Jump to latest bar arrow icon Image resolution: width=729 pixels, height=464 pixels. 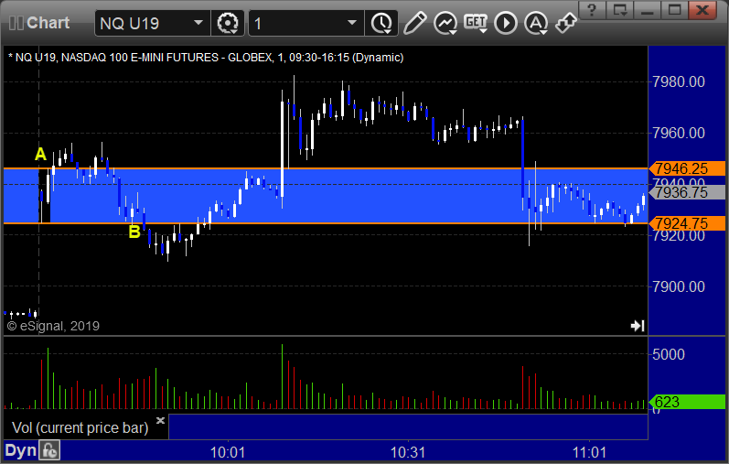point(638,326)
